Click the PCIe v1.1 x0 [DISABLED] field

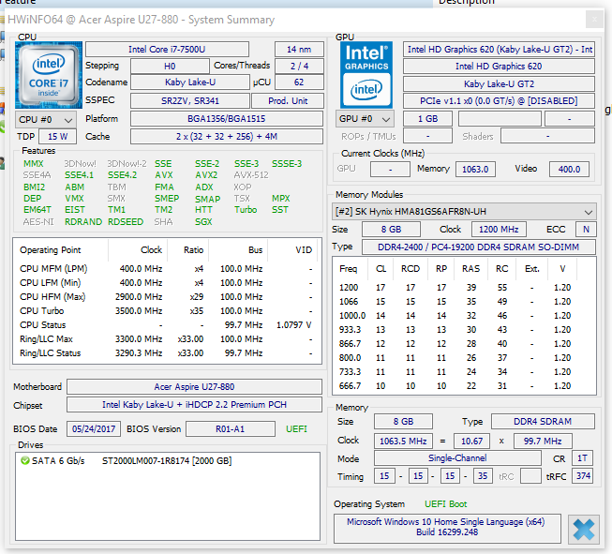pyautogui.click(x=499, y=100)
